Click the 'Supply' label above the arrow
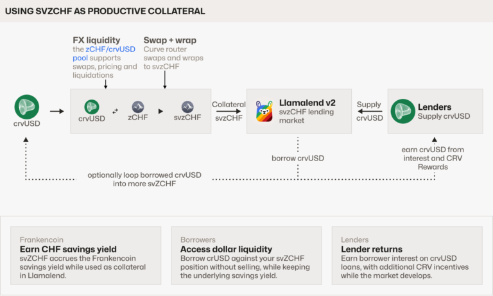 [x=369, y=105]
